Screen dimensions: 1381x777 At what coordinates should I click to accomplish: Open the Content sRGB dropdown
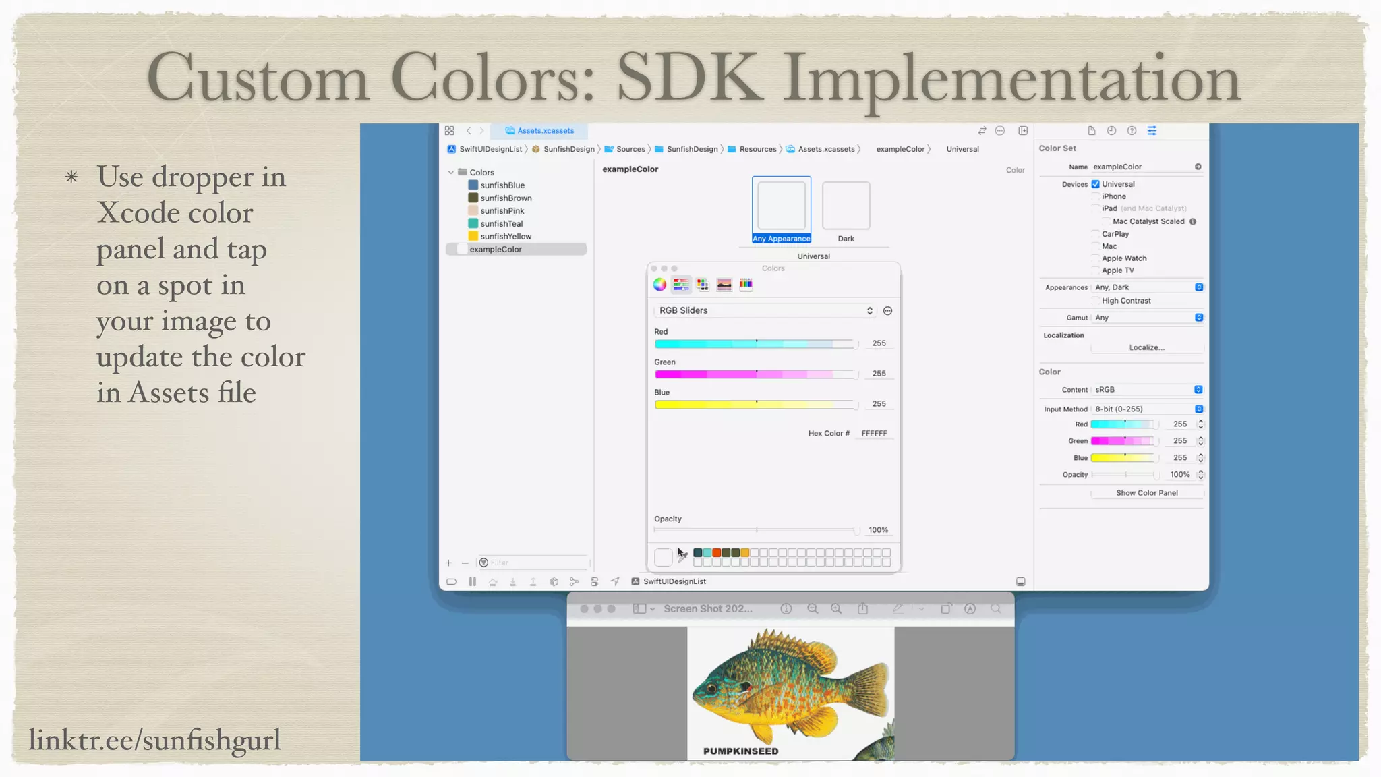click(x=1148, y=390)
